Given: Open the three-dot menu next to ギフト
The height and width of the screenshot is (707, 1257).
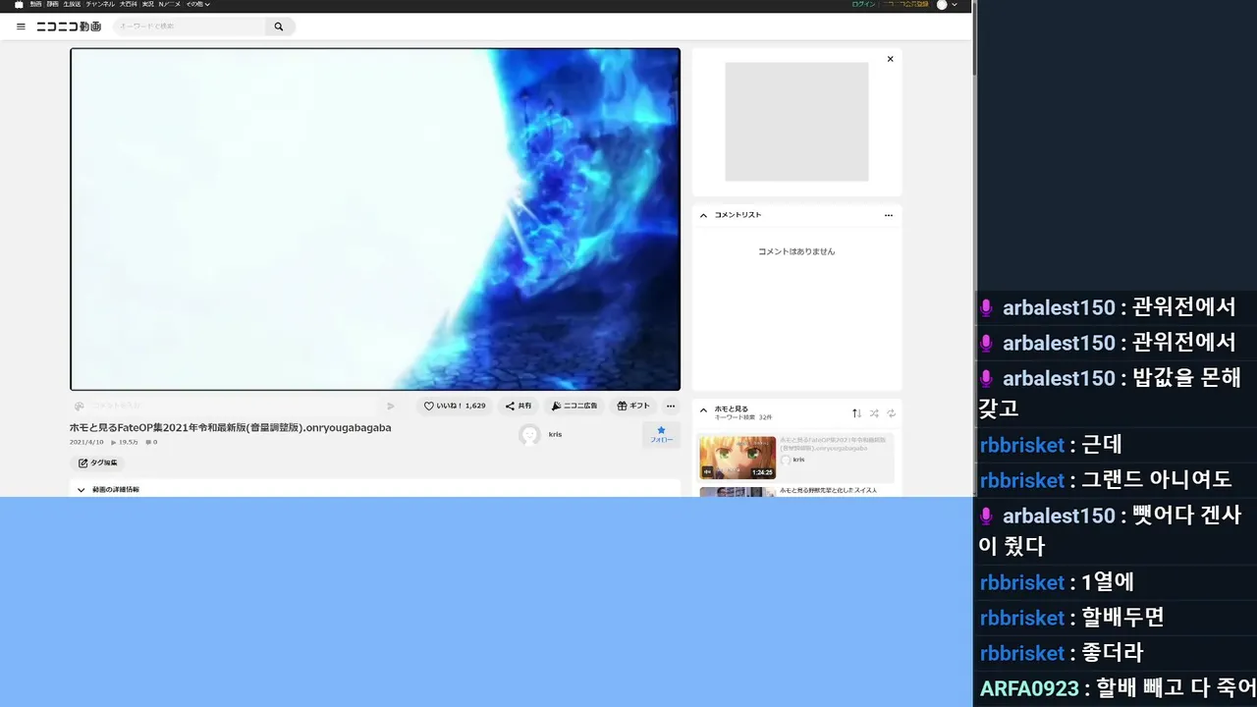Looking at the screenshot, I should tap(671, 406).
